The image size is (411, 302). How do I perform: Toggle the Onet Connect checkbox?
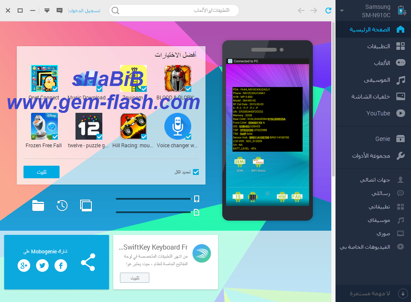click(x=55, y=89)
